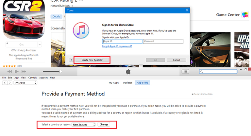Viewport: 251px width, 136px height.
Task: Open NaturalMotion developer chevron
Action: (72, 6)
